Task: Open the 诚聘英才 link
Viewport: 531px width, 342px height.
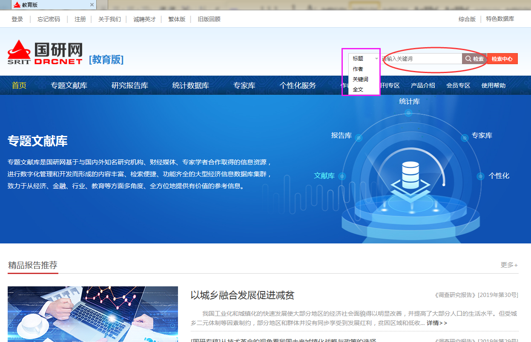Action: click(144, 19)
